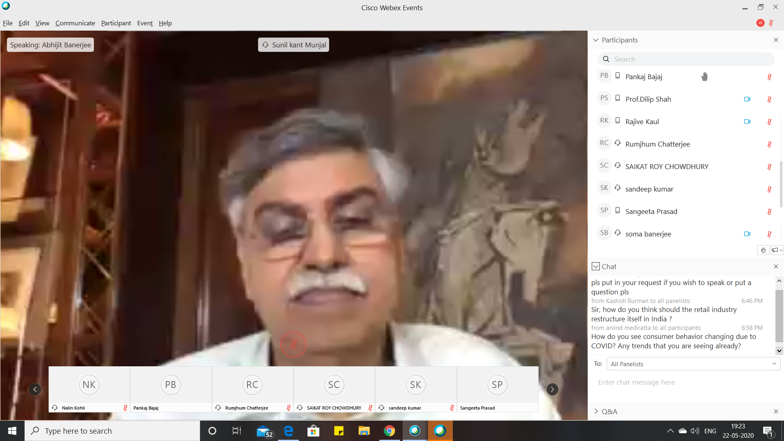Click the headset icon beside sandeep kumar
Image resolution: width=784 pixels, height=441 pixels.
618,188
